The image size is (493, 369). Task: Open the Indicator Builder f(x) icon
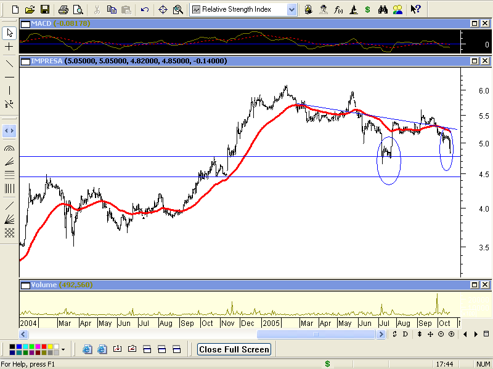click(338, 10)
